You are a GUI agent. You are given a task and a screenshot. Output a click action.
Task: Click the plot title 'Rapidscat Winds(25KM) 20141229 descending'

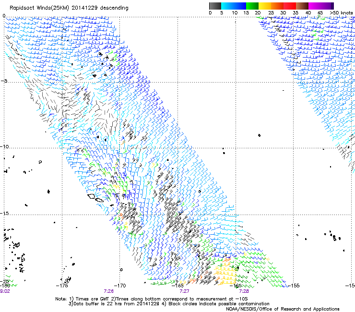click(x=69, y=8)
